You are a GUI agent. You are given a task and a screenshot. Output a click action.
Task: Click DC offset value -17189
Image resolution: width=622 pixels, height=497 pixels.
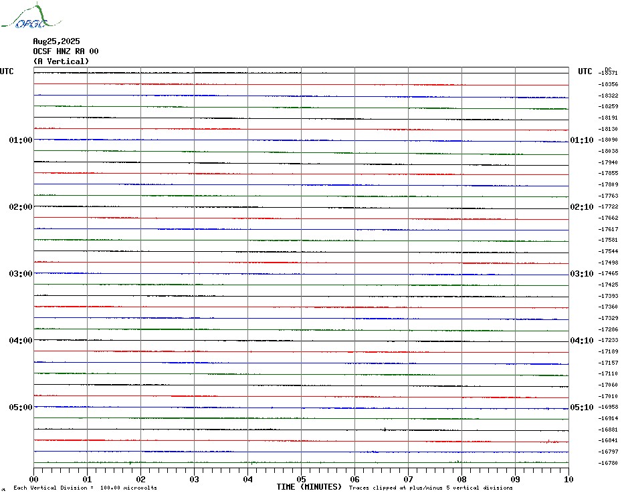coord(608,351)
